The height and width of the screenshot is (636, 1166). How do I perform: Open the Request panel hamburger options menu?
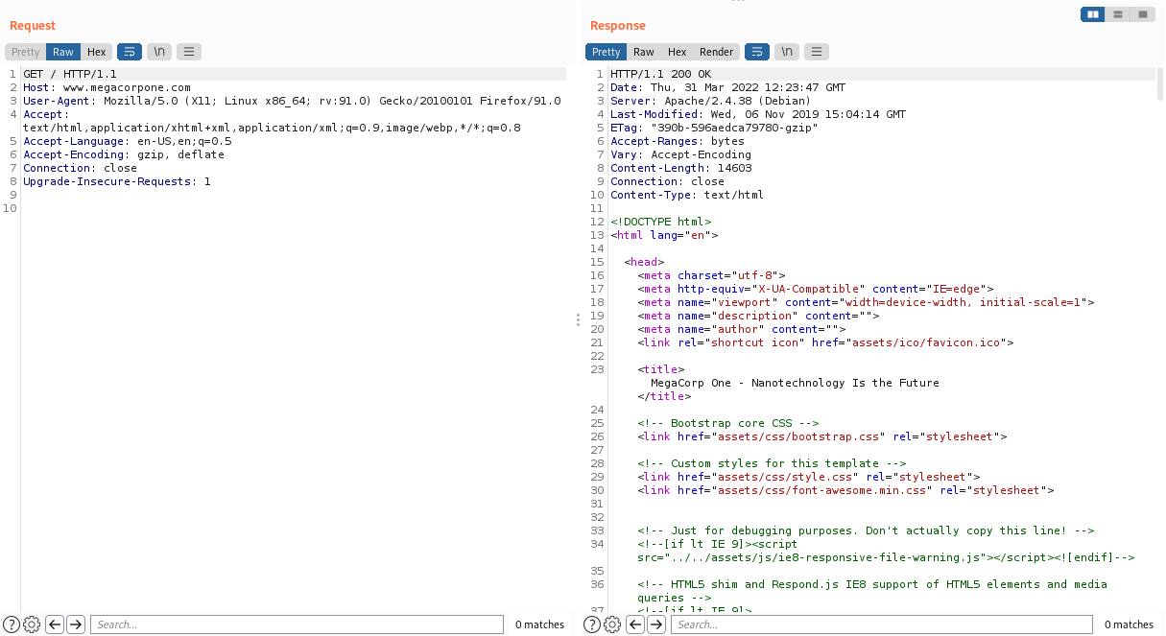coord(189,52)
